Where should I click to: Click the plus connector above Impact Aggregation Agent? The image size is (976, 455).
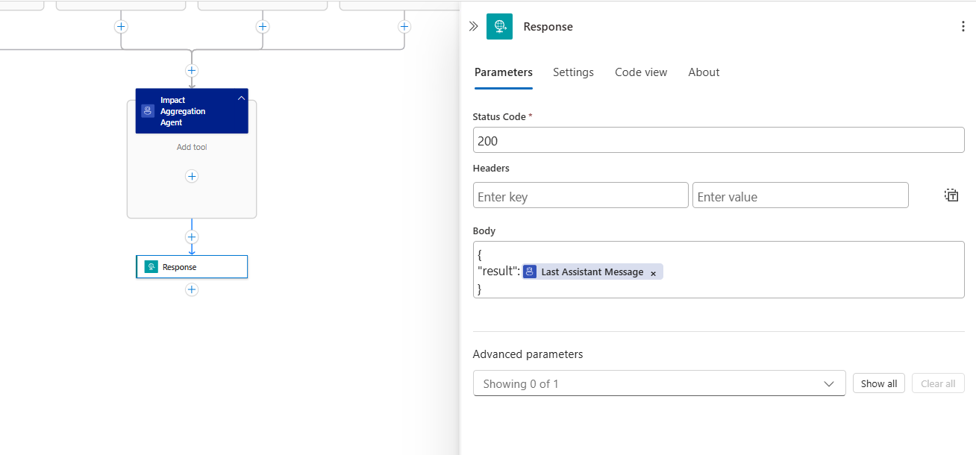coord(192,70)
